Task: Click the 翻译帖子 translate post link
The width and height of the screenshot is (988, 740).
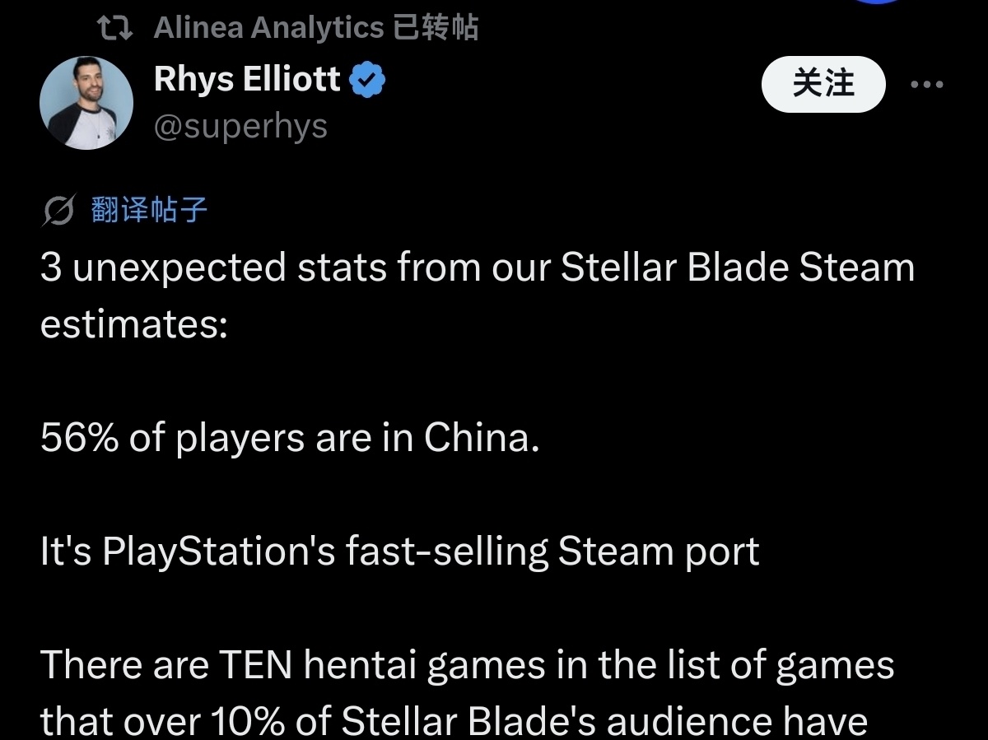Action: [149, 211]
